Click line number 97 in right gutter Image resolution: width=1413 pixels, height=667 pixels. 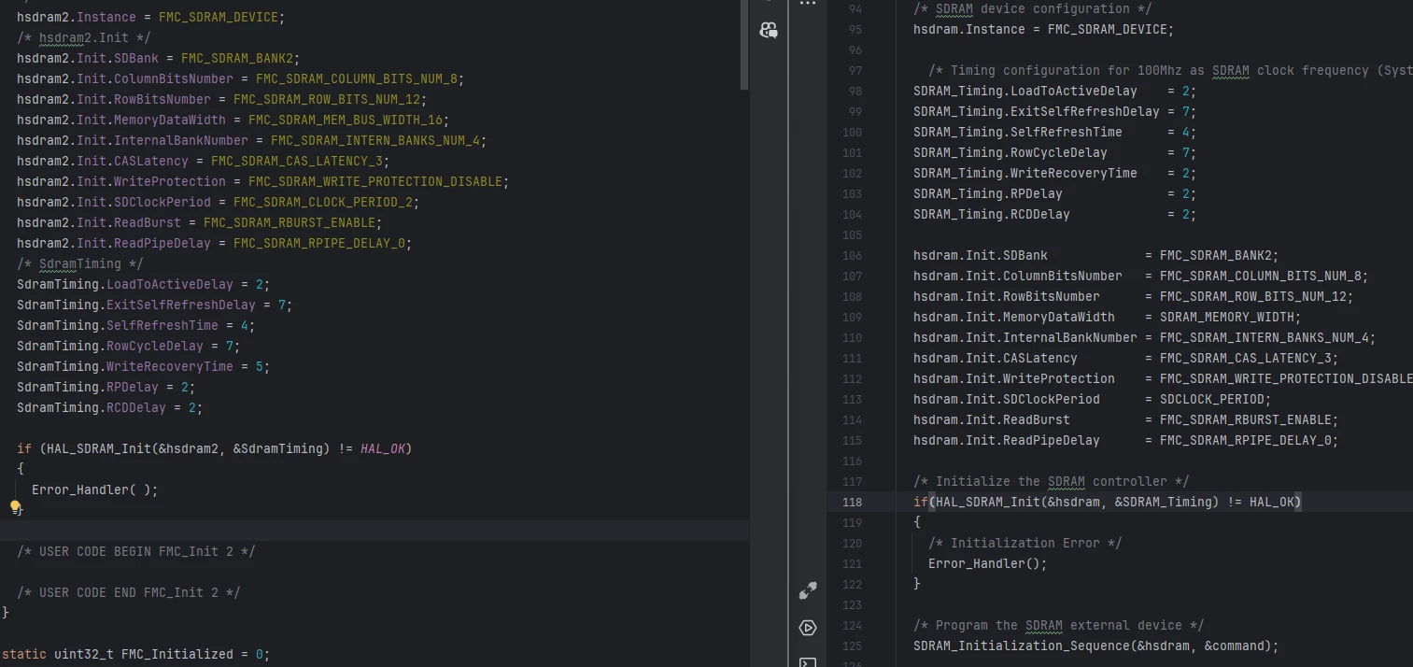855,70
